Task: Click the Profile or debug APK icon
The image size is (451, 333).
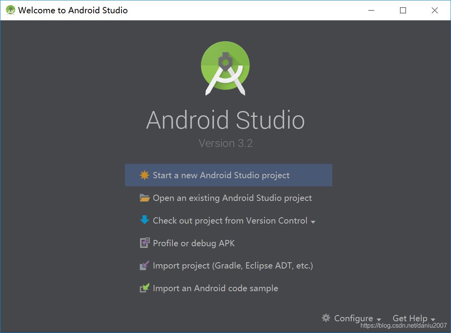Action: pos(145,243)
